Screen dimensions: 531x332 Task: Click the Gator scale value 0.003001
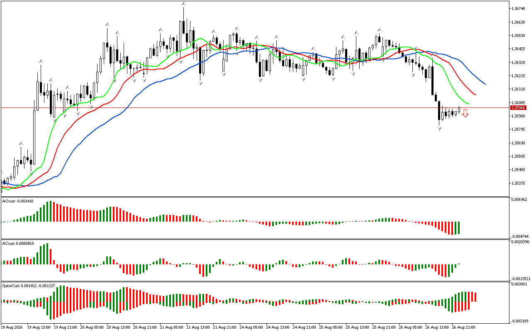pos(519,284)
